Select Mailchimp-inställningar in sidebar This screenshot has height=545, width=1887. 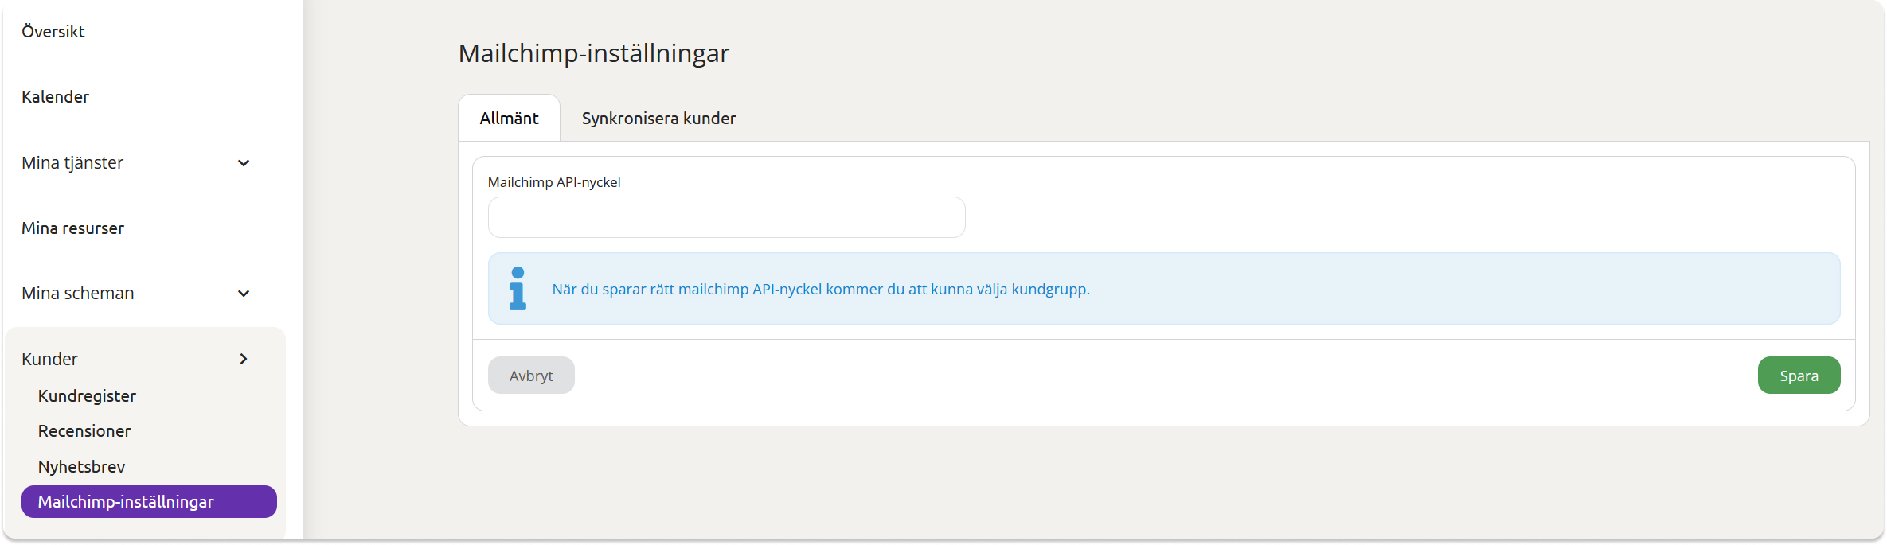[x=149, y=502]
